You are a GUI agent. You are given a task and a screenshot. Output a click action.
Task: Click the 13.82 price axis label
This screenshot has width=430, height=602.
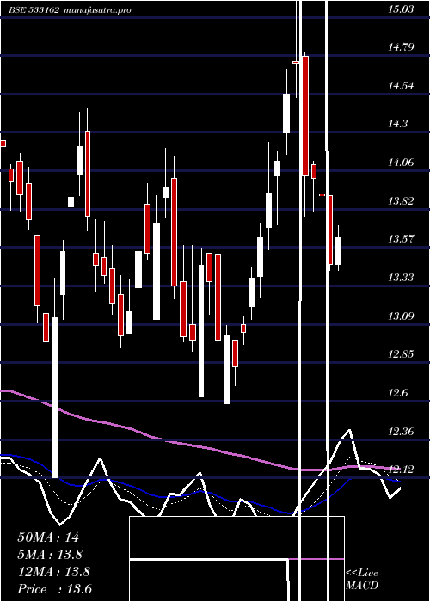402,200
